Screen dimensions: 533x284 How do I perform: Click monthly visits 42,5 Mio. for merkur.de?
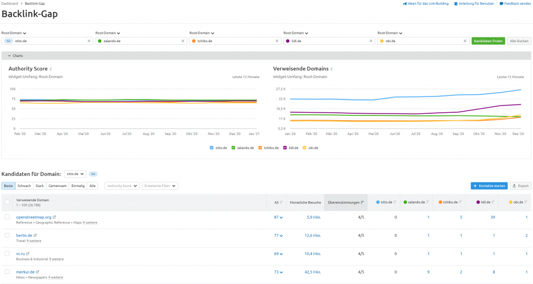[313, 272]
